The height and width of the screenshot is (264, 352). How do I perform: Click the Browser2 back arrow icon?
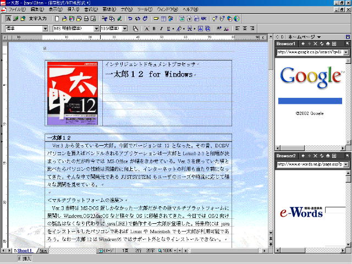click(x=303, y=156)
